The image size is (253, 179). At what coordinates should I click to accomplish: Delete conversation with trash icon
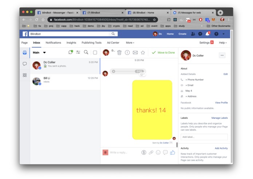[119, 53]
